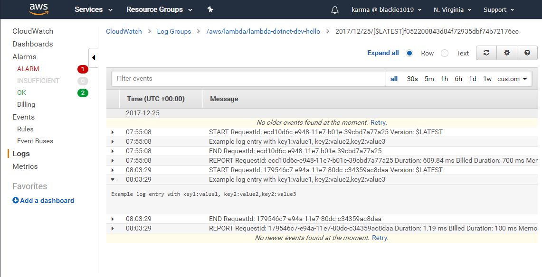
Task: Click the Log Groups breadcrumb link
Action: pos(174,31)
